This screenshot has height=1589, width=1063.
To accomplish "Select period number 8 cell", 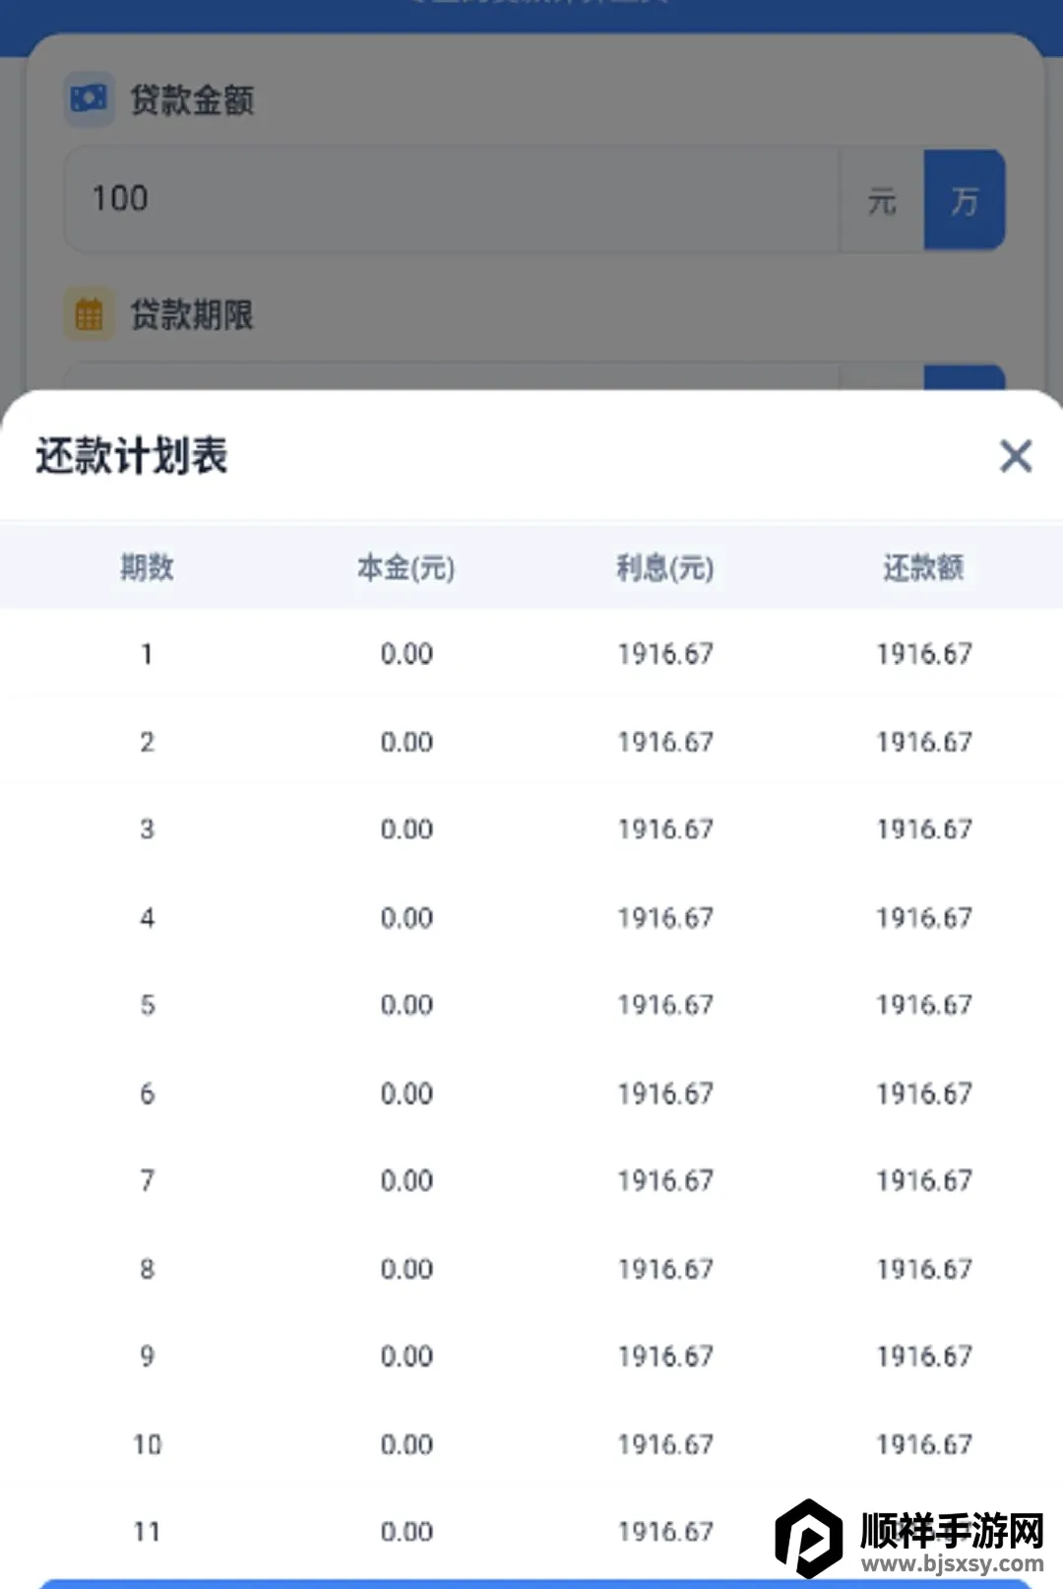I will pyautogui.click(x=147, y=1269).
